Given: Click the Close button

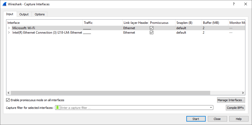Looking at the screenshot, I should [x=217, y=119].
